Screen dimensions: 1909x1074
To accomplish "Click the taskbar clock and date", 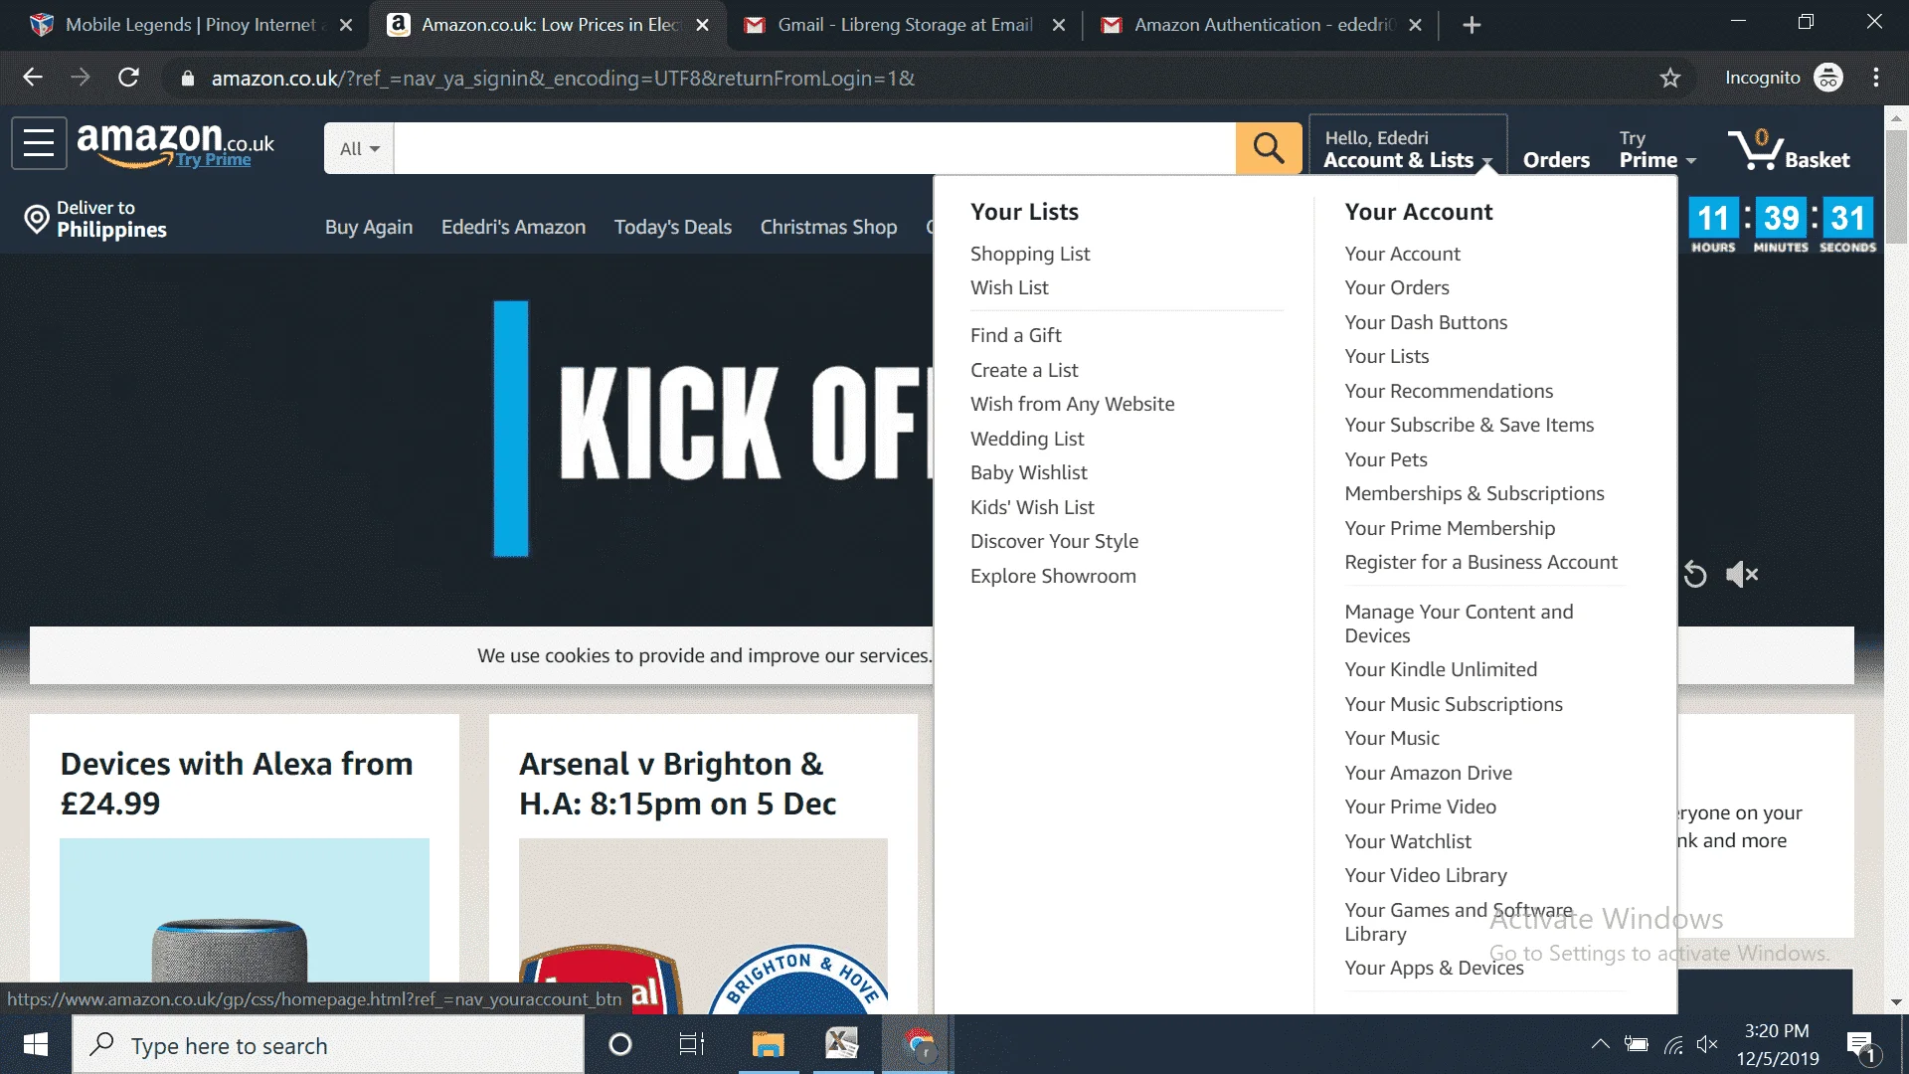I will pos(1777,1044).
